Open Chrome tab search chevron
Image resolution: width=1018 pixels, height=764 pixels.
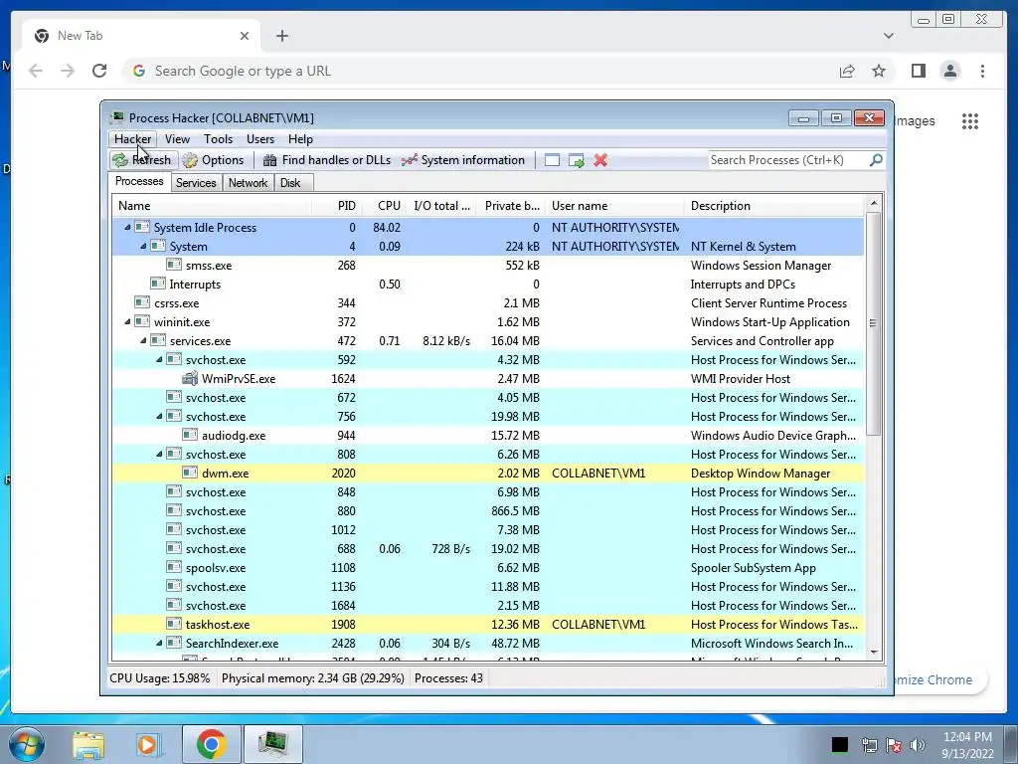(888, 36)
